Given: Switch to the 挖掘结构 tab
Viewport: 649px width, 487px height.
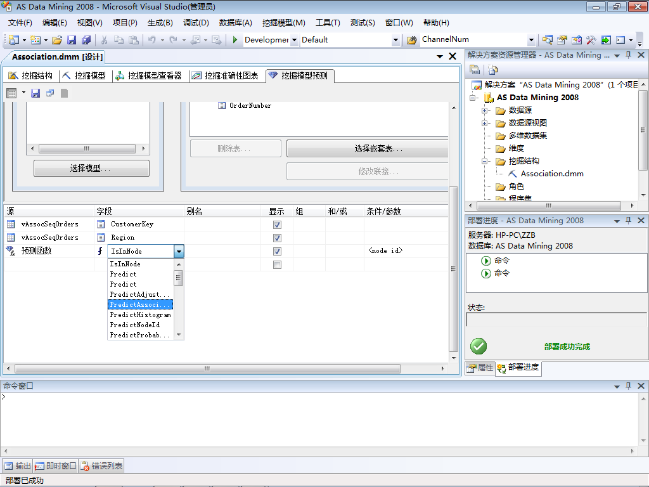Looking at the screenshot, I should point(32,75).
